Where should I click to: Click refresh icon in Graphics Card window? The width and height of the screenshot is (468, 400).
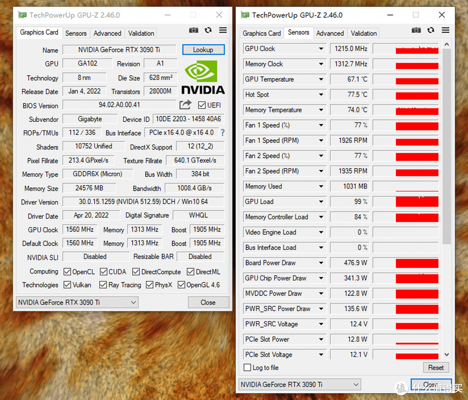pyautogui.click(x=208, y=30)
